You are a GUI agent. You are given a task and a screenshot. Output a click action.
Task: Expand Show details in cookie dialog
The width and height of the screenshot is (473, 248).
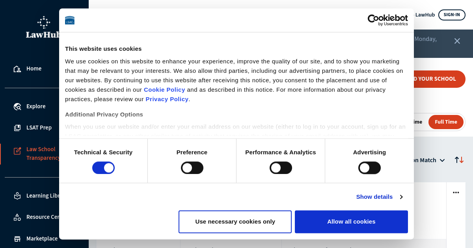pos(379,197)
